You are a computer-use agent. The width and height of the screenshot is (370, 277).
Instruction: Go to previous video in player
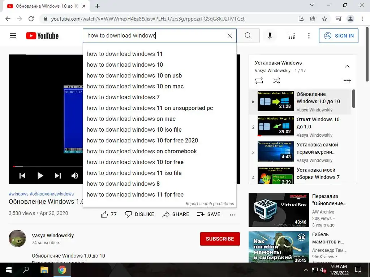tap(22, 176)
